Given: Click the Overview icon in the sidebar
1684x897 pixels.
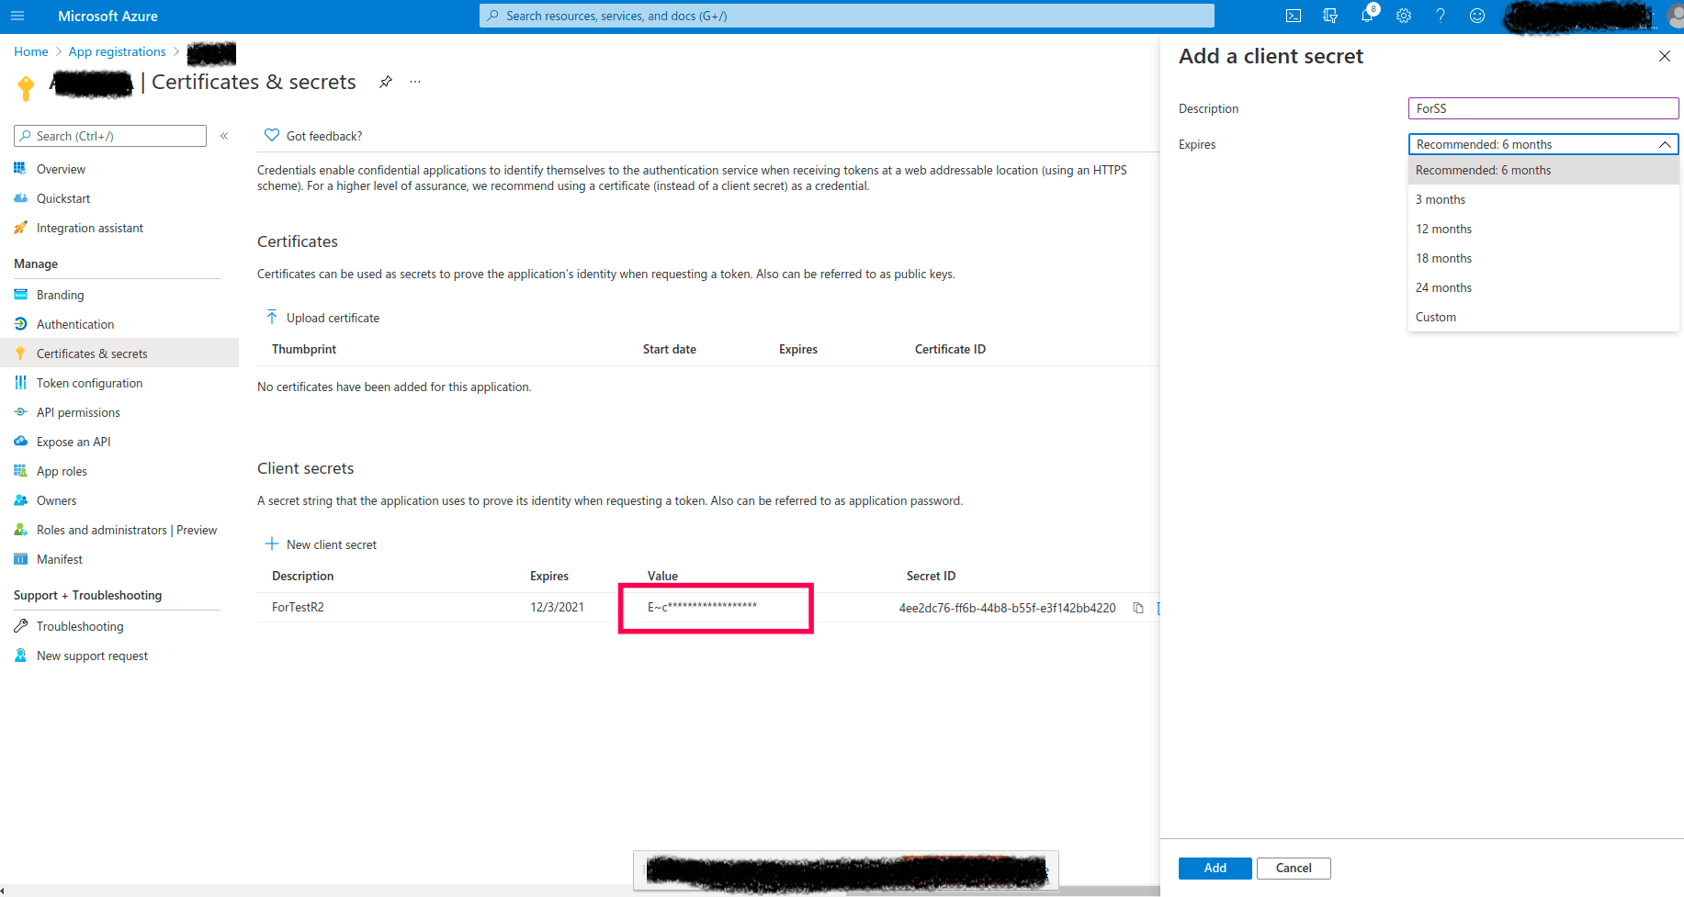Looking at the screenshot, I should (20, 169).
